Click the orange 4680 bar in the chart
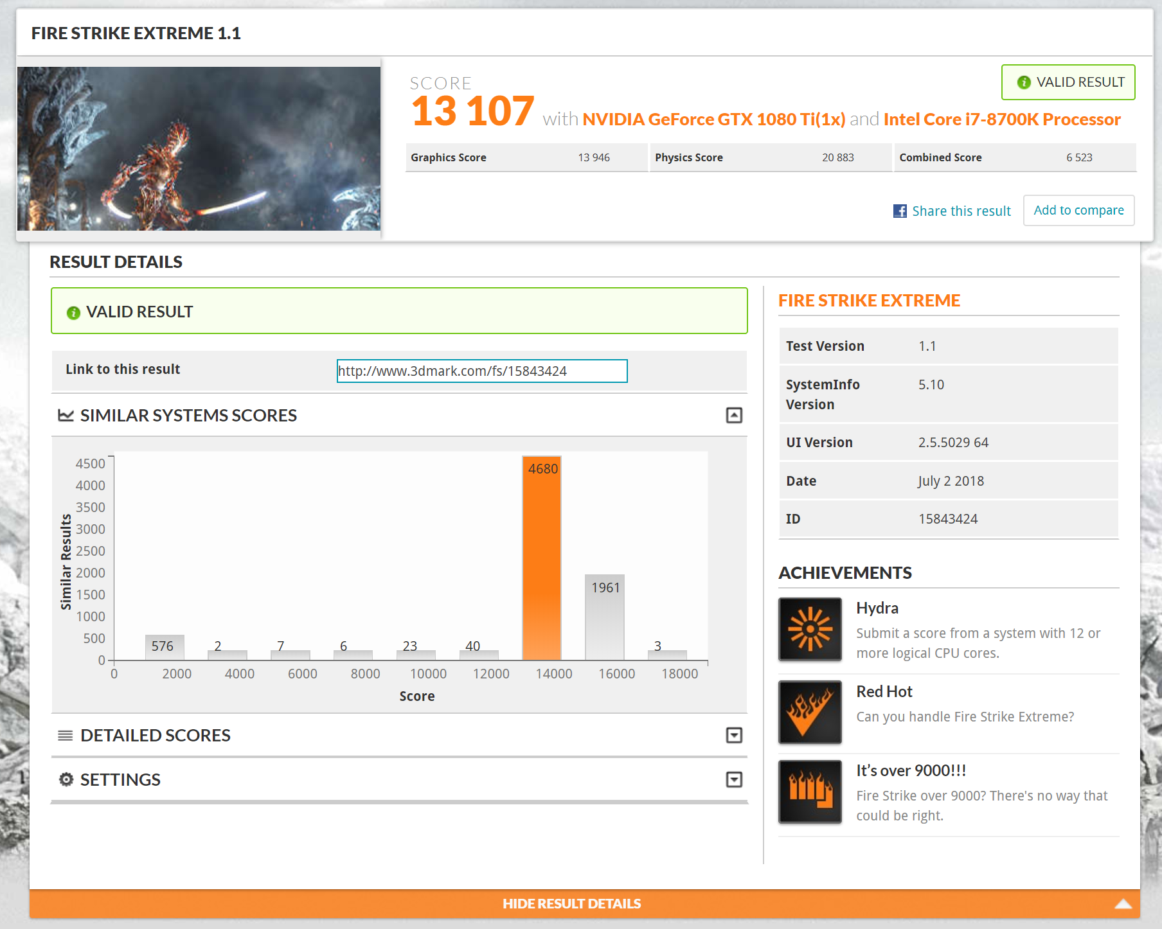 coord(542,558)
